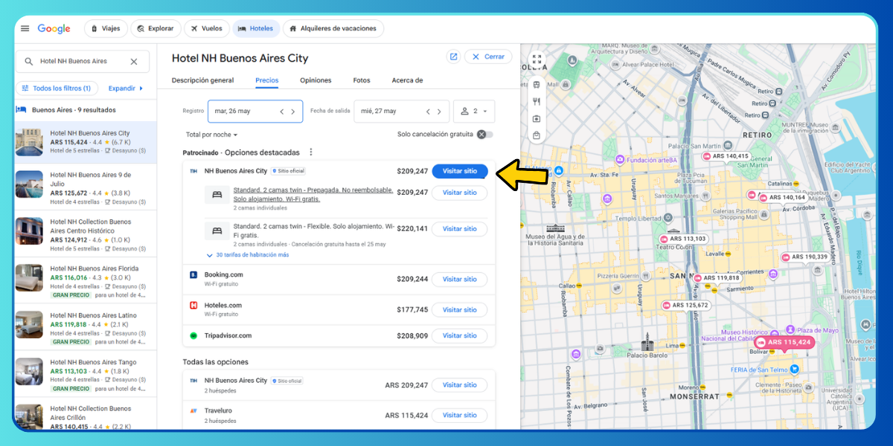Show transit stations on map
The height and width of the screenshot is (446, 893).
tap(537, 85)
